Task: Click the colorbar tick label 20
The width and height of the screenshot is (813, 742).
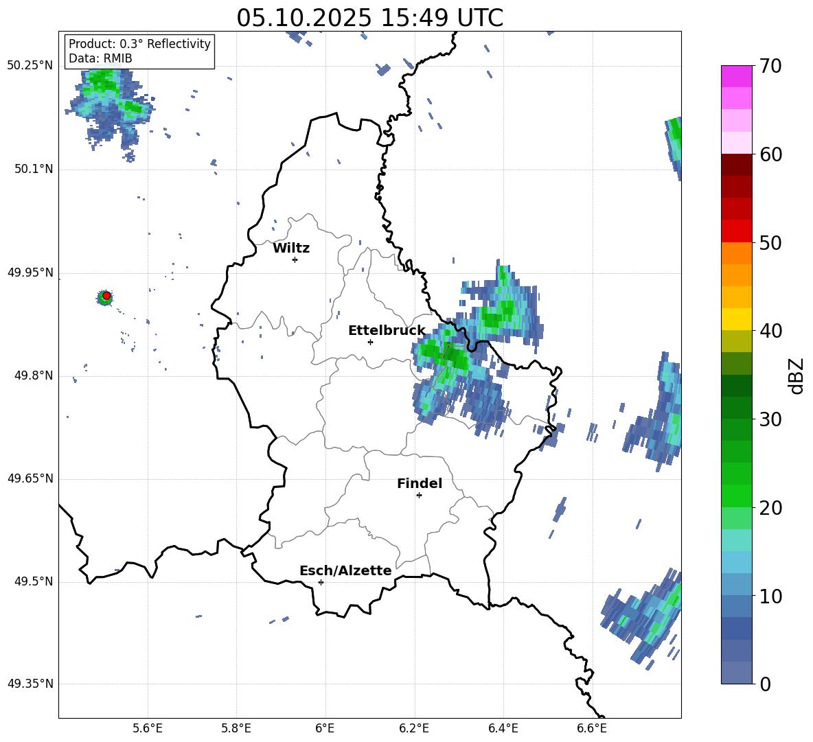Action: coord(770,508)
